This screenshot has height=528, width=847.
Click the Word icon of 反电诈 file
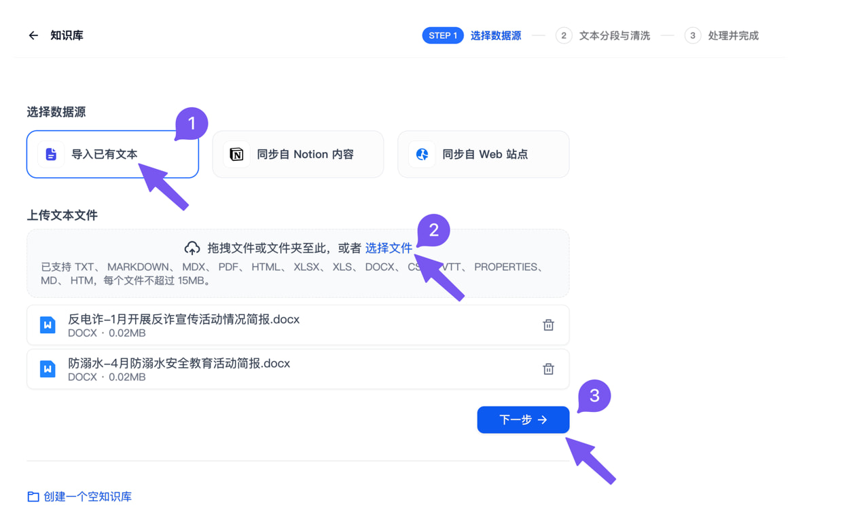pyautogui.click(x=48, y=325)
